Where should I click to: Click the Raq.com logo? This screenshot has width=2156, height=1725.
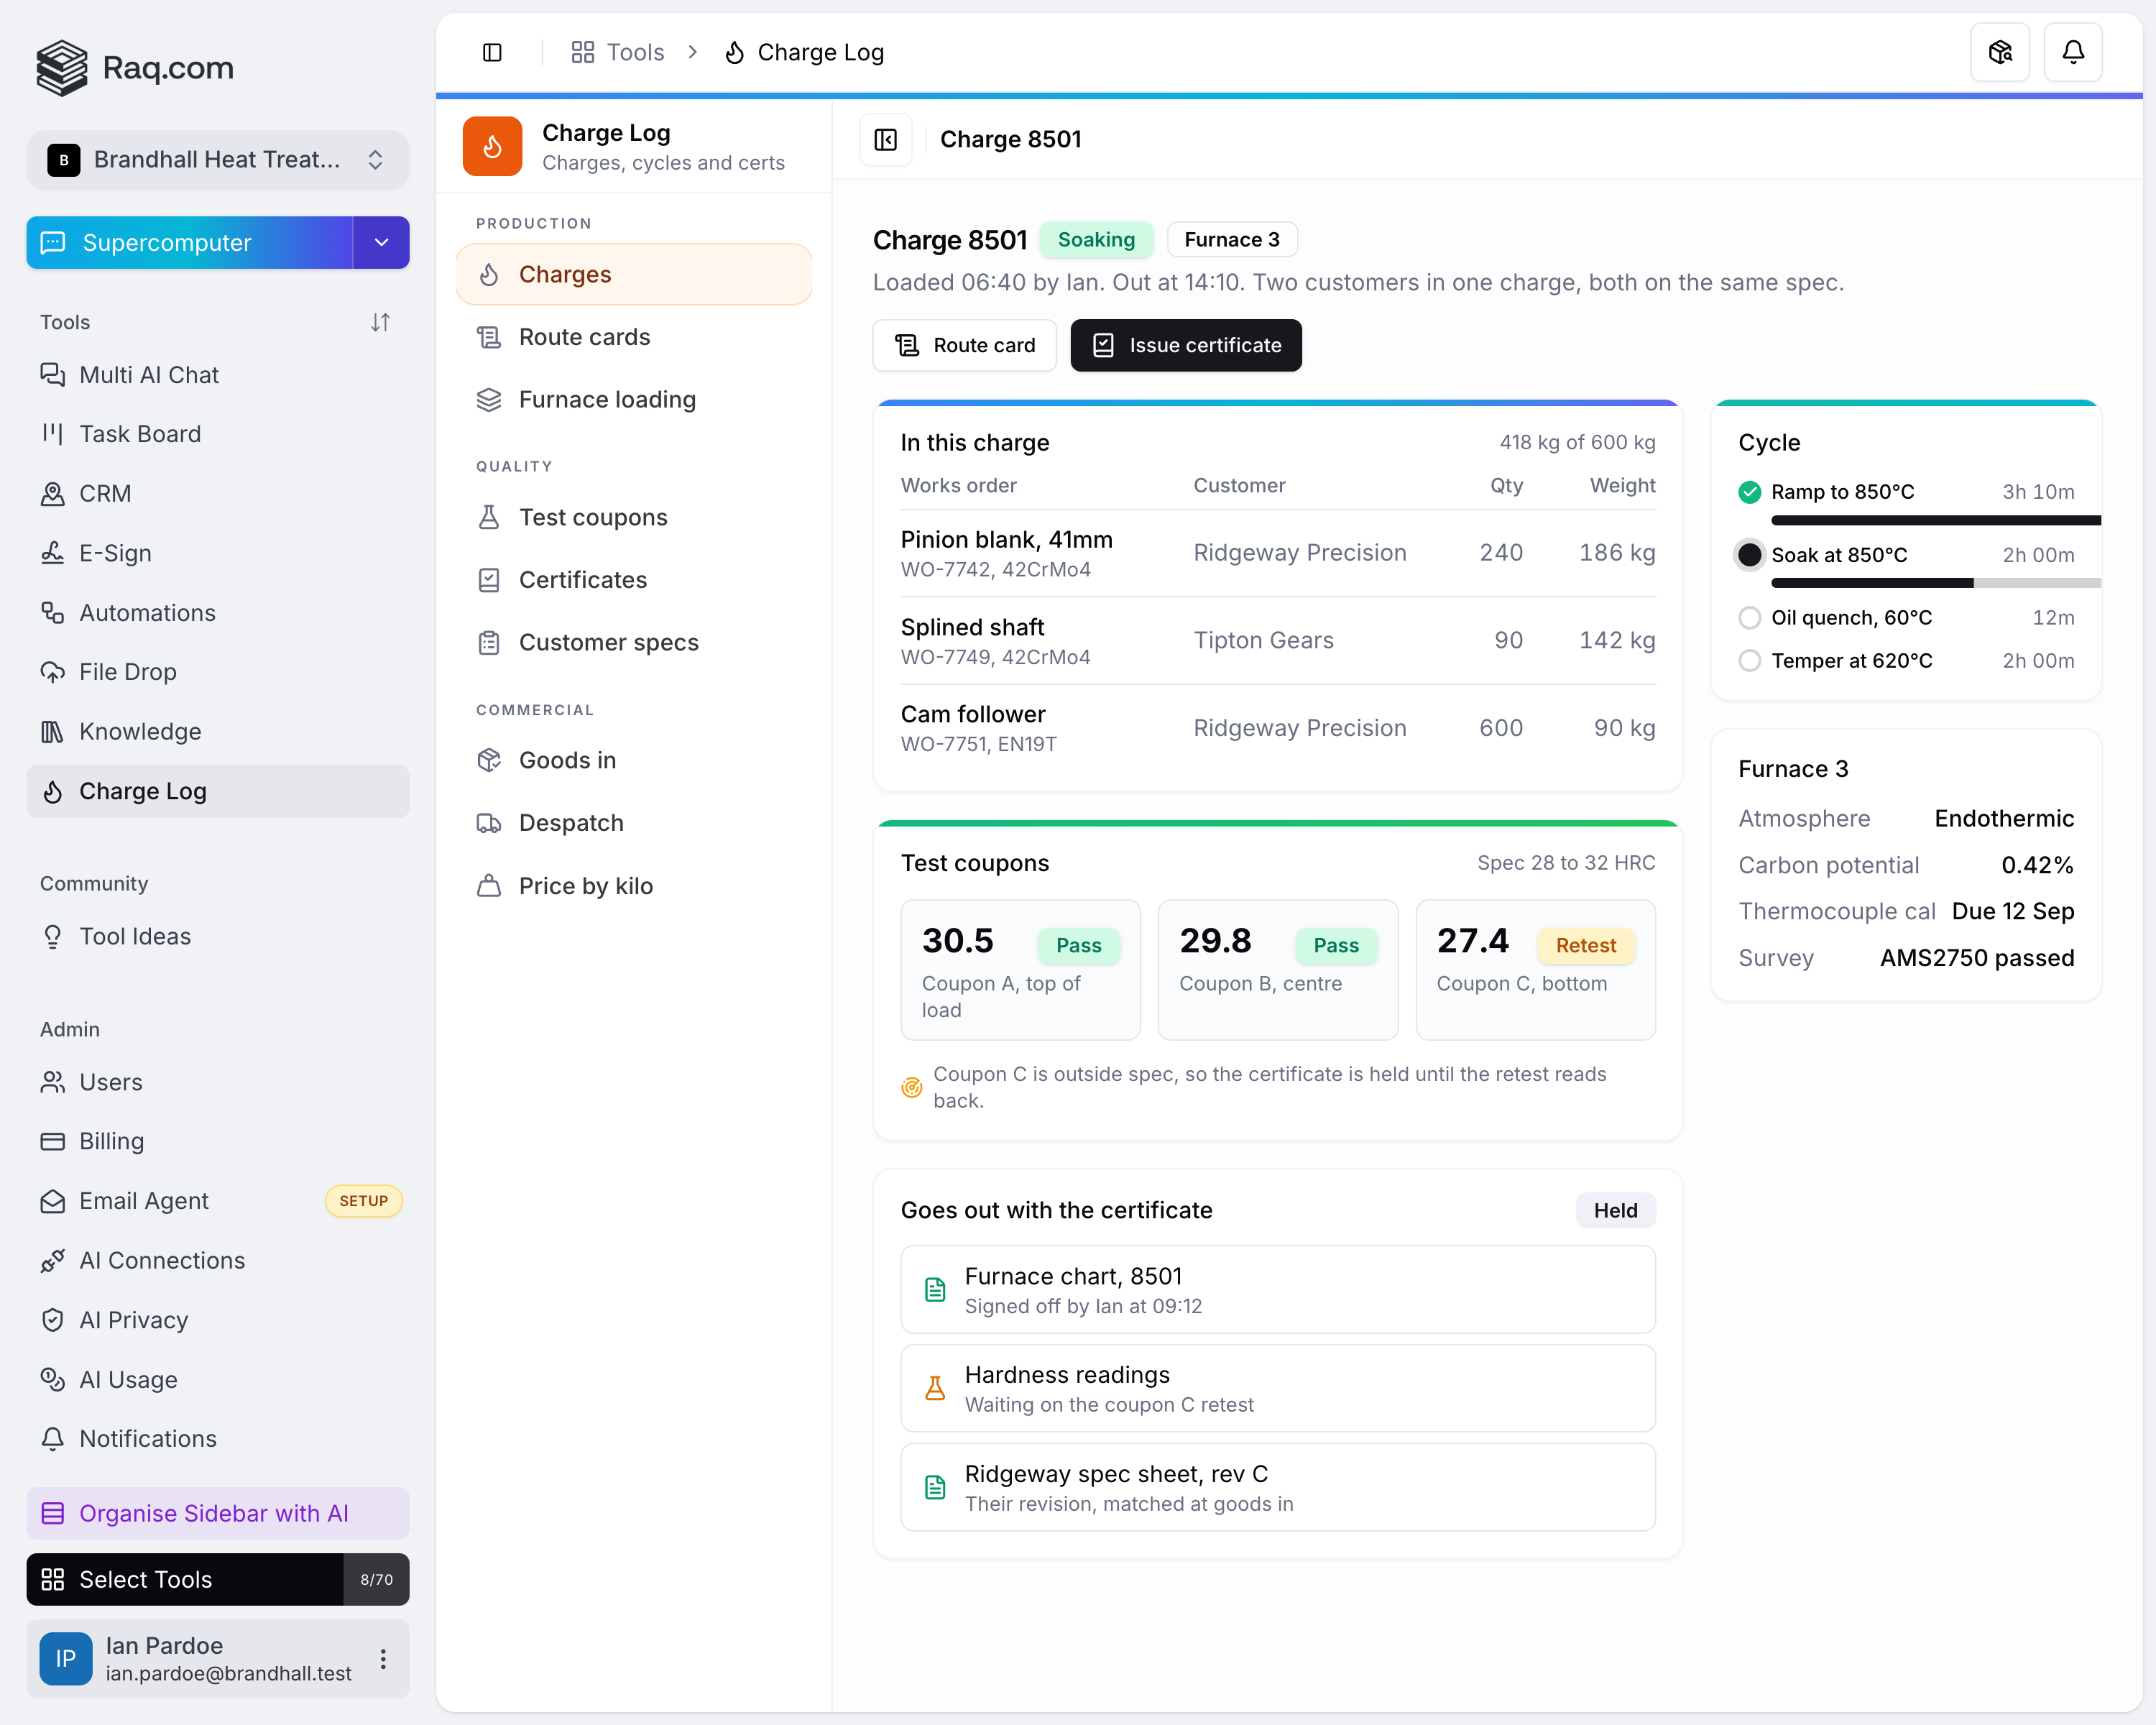pos(134,67)
